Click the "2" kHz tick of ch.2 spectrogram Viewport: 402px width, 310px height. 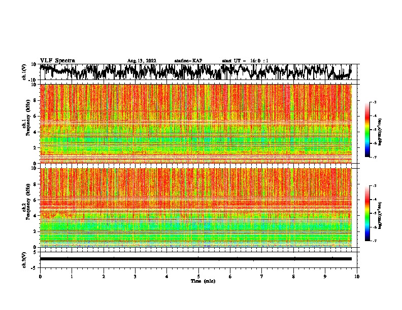click(x=35, y=231)
